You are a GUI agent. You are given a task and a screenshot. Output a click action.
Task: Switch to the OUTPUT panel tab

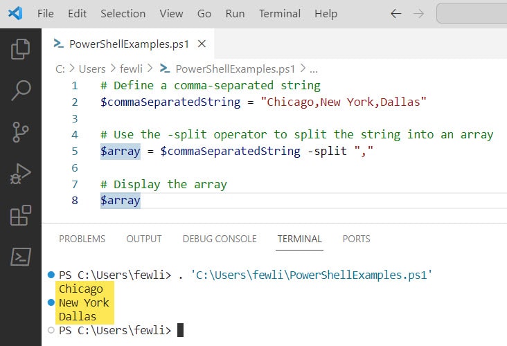(144, 239)
